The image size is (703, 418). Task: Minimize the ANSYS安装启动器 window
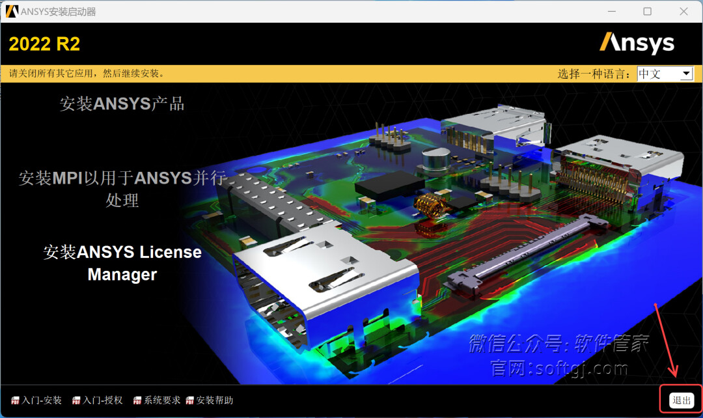(x=611, y=11)
